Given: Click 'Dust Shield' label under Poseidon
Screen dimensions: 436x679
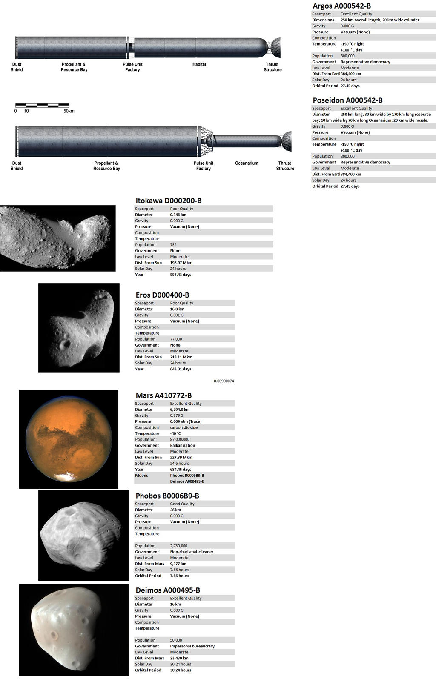Looking at the screenshot, I should point(17,166).
